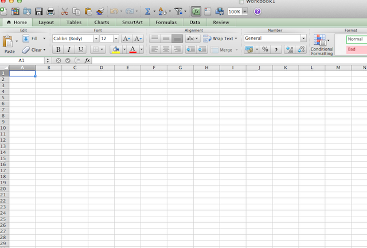
Task: Click the Wrap Text button
Action: (x=220, y=38)
